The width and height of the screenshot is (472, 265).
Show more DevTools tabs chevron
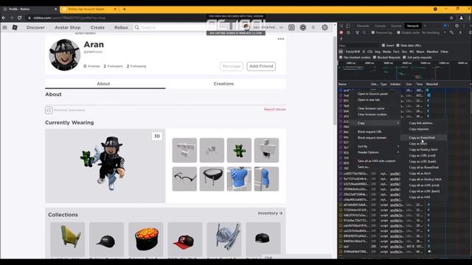tap(425, 26)
